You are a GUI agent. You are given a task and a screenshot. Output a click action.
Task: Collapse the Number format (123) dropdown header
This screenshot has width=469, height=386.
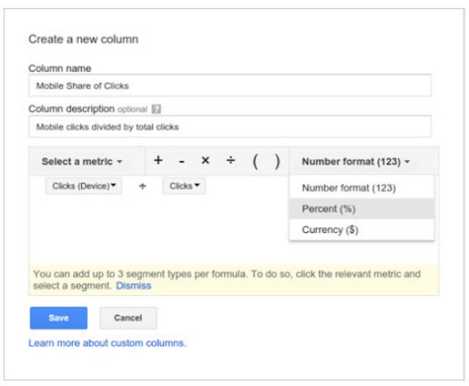(356, 161)
